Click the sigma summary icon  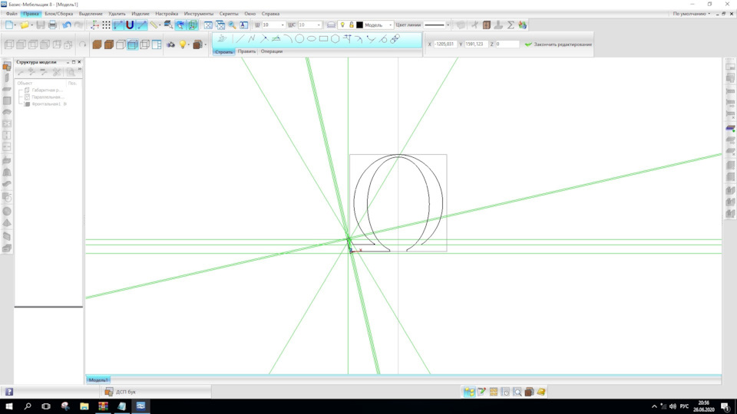[x=511, y=25]
